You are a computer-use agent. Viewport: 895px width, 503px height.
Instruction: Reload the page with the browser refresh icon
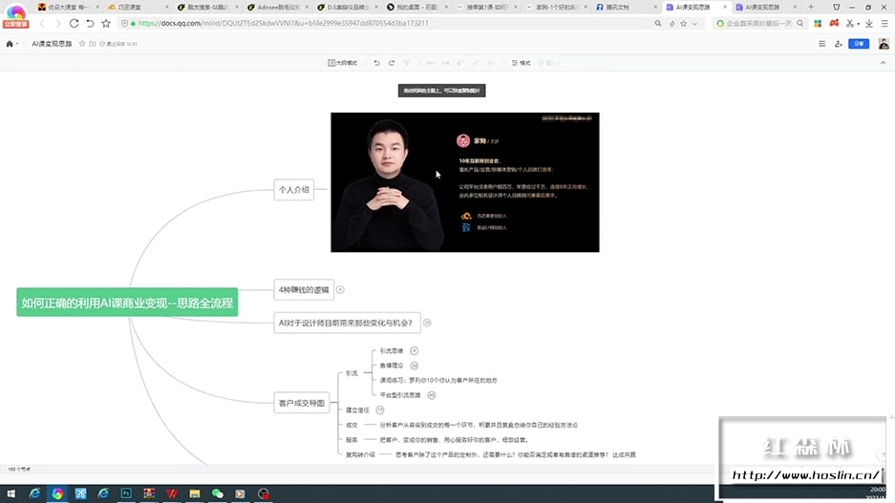click(x=75, y=23)
